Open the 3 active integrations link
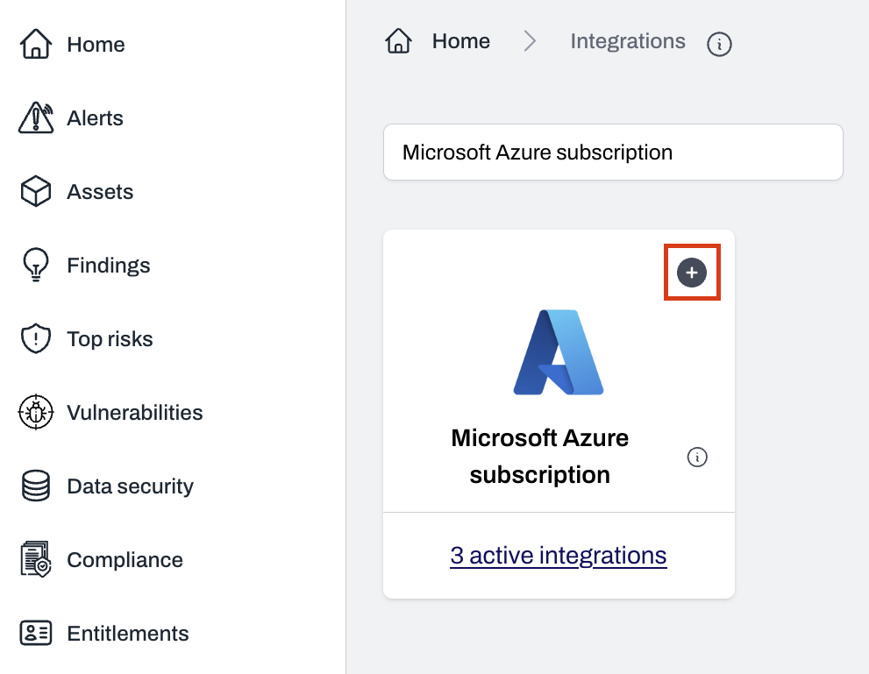The height and width of the screenshot is (674, 869). [x=559, y=555]
